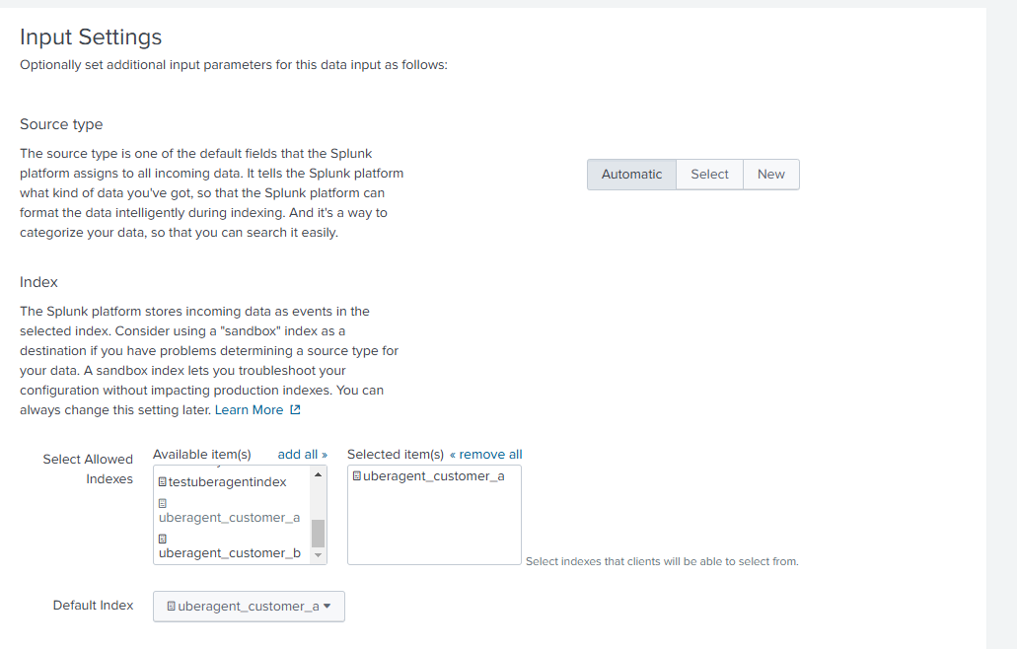Switch source type to Select
This screenshot has width=1017, height=649.
coord(708,174)
